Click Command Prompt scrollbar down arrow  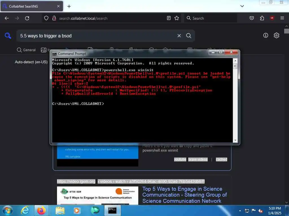(235, 141)
